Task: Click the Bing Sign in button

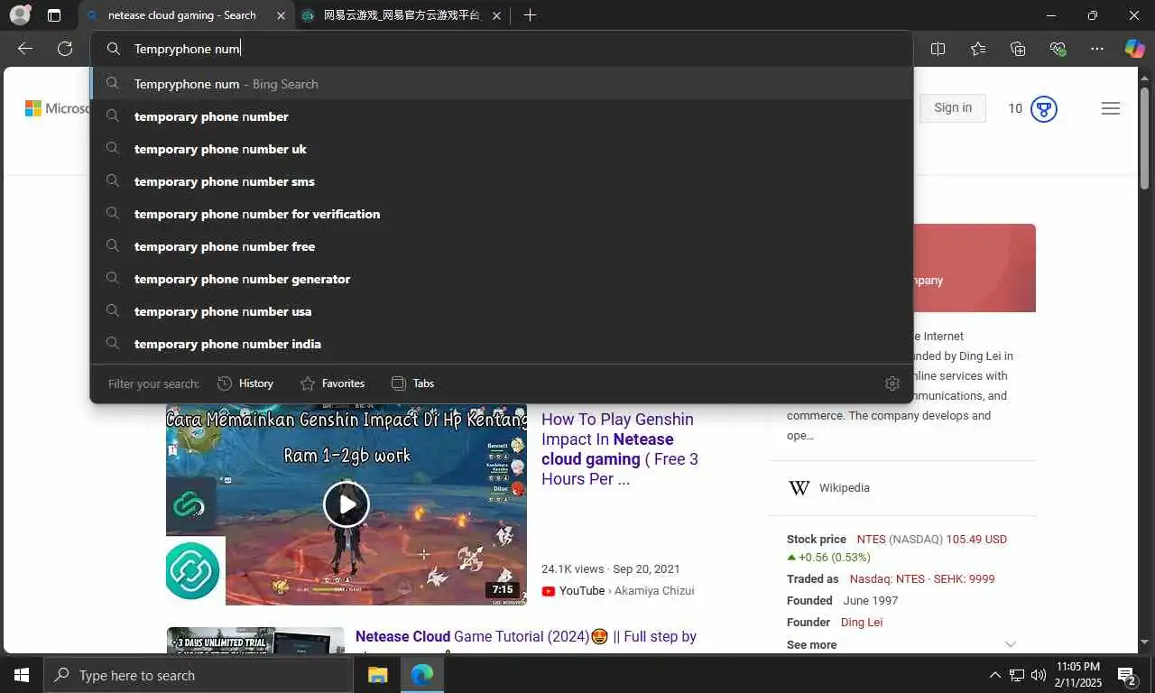Action: tap(953, 108)
